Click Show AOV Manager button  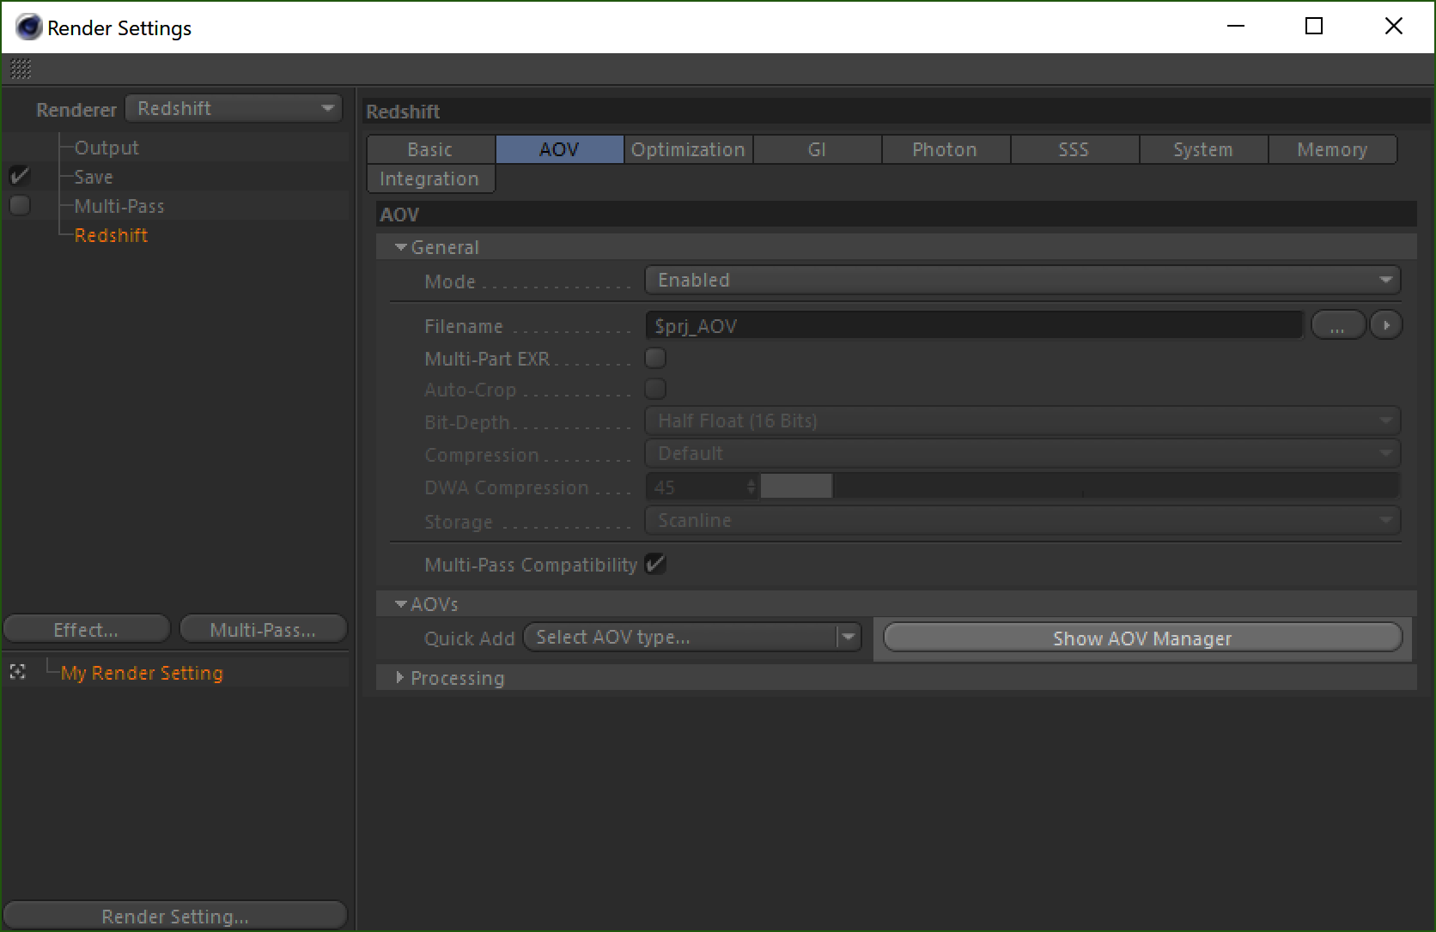(x=1142, y=638)
